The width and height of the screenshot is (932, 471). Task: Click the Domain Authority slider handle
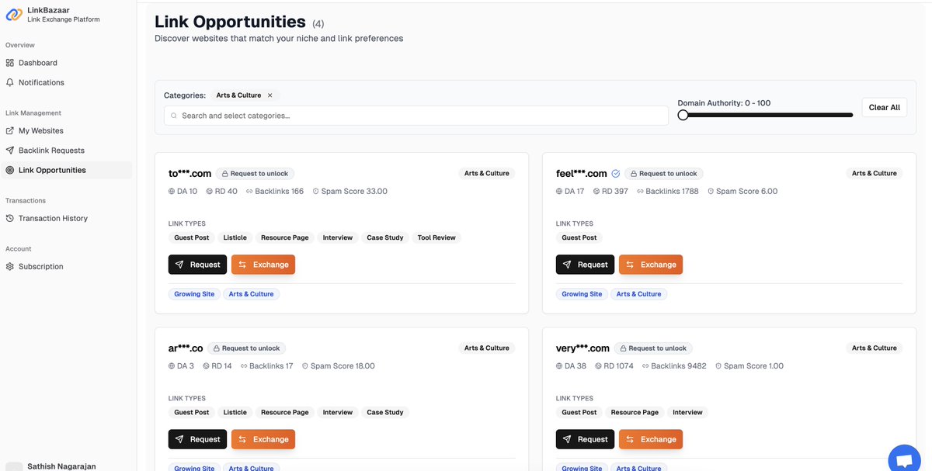[683, 115]
